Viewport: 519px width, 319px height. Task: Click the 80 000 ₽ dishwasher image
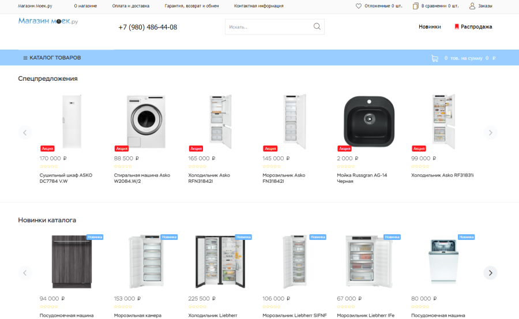(x=443, y=262)
